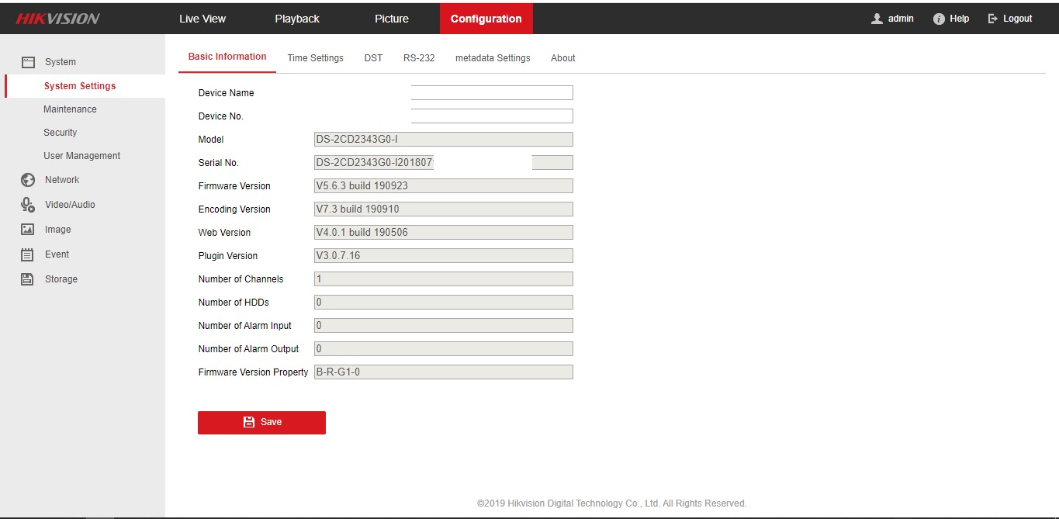The height and width of the screenshot is (519, 1059).
Task: Click the admin user icon
Action: (x=877, y=19)
